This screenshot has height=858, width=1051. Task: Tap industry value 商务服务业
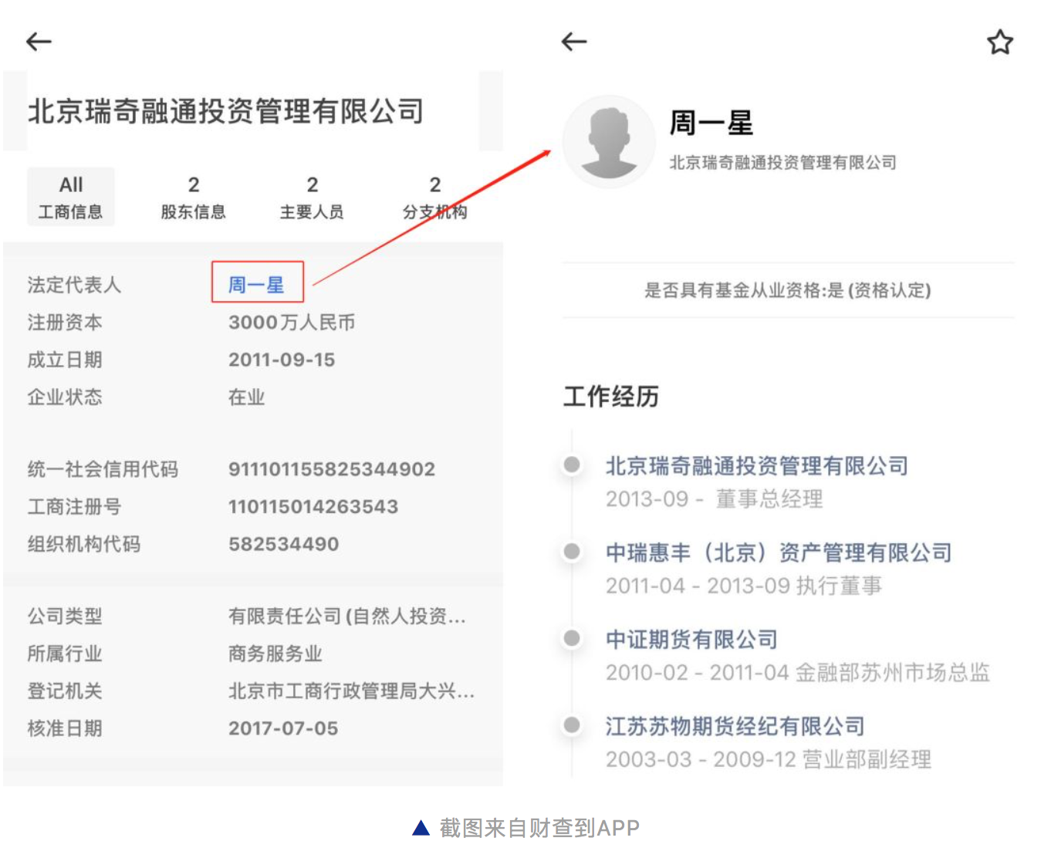pos(275,654)
